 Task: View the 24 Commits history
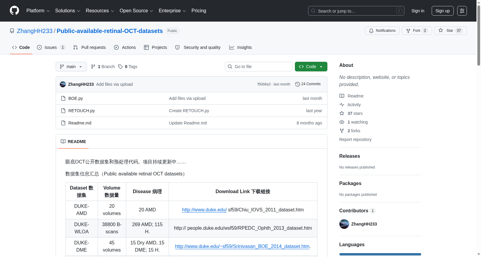pyautogui.click(x=308, y=84)
